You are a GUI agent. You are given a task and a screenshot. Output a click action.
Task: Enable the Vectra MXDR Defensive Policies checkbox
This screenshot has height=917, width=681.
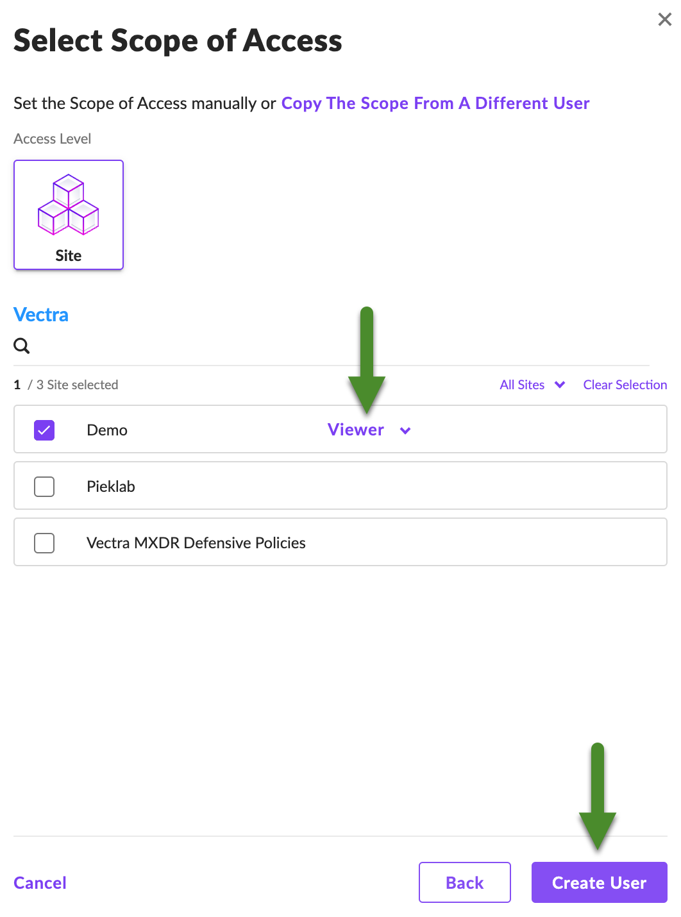click(x=44, y=543)
